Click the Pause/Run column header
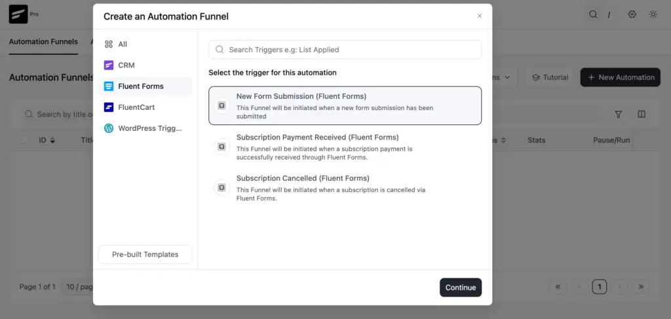The height and width of the screenshot is (319, 671). (x=611, y=140)
